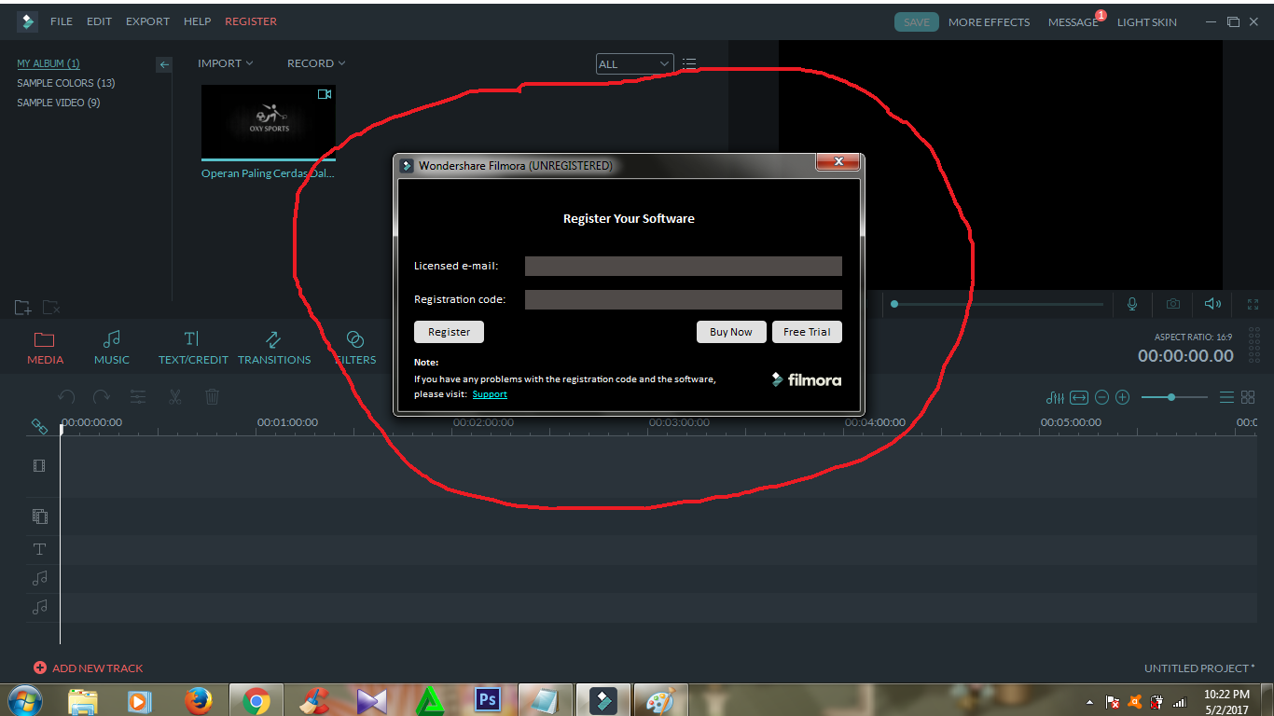Select the scissors Split tool

[174, 397]
